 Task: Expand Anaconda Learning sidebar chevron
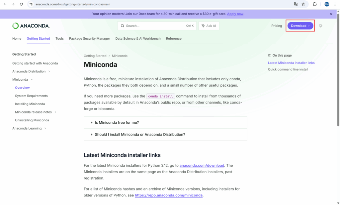pyautogui.click(x=45, y=128)
